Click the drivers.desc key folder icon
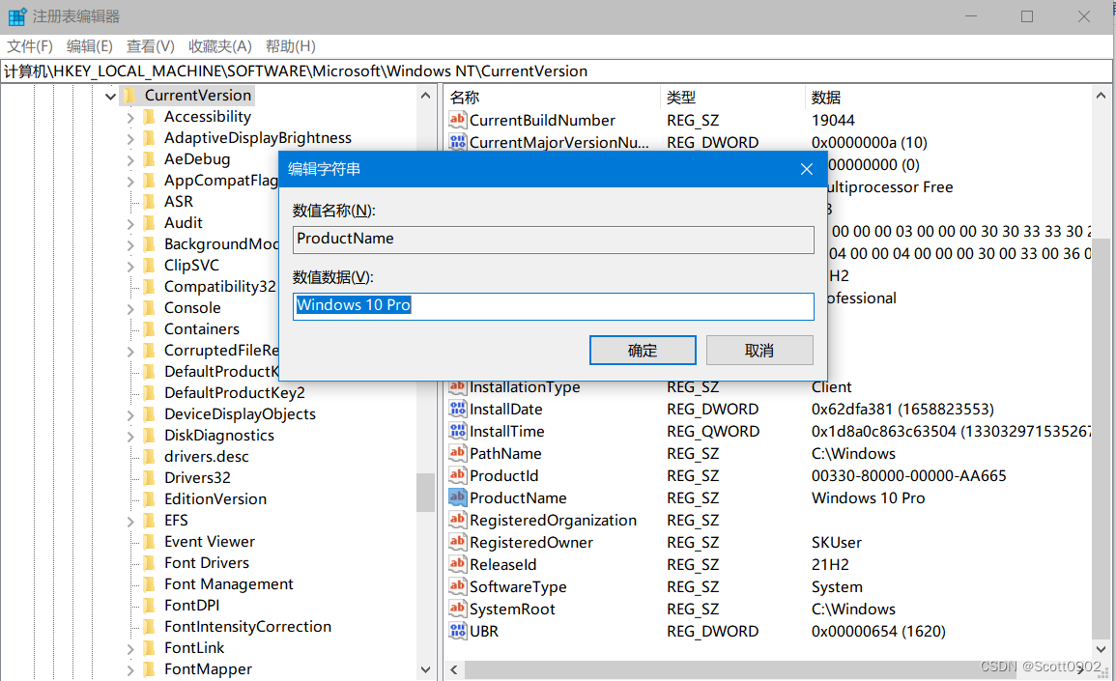Image resolution: width=1116 pixels, height=681 pixels. (150, 456)
